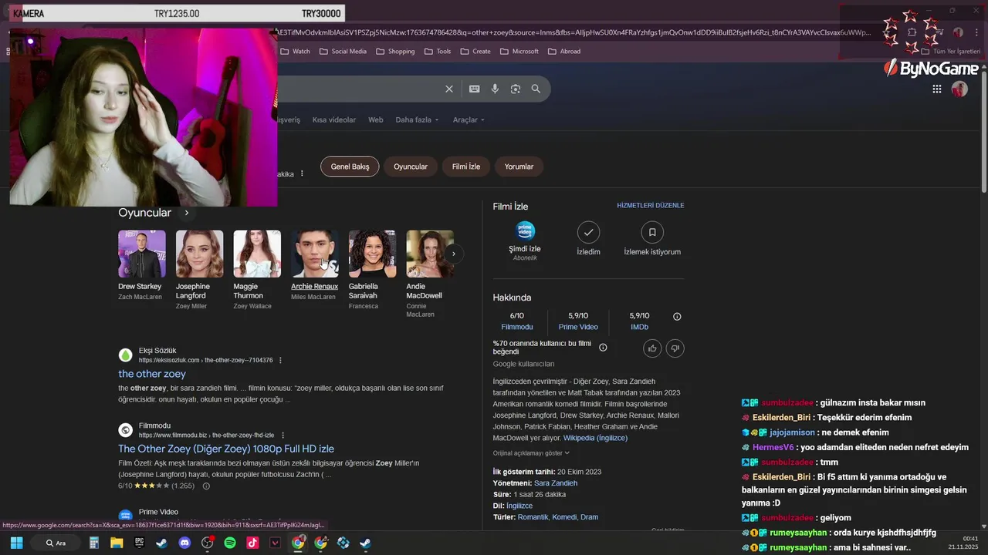Open the Google account avatar

[x=959, y=89]
